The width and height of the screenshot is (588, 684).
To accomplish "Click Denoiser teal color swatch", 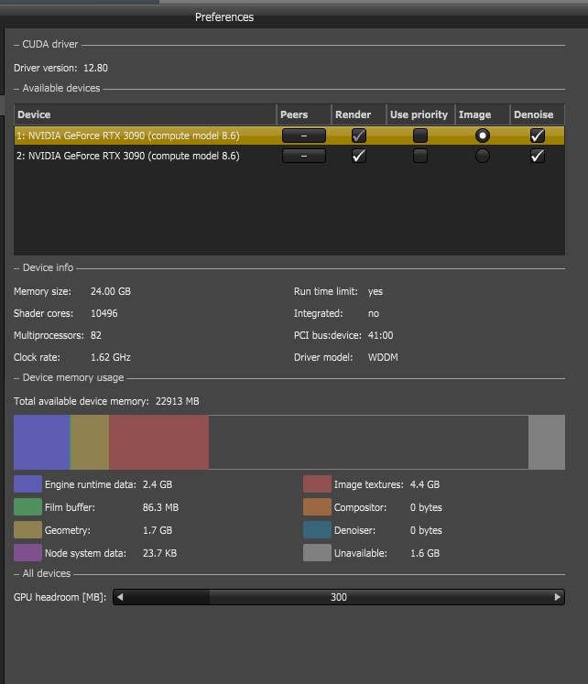I will pyautogui.click(x=317, y=529).
